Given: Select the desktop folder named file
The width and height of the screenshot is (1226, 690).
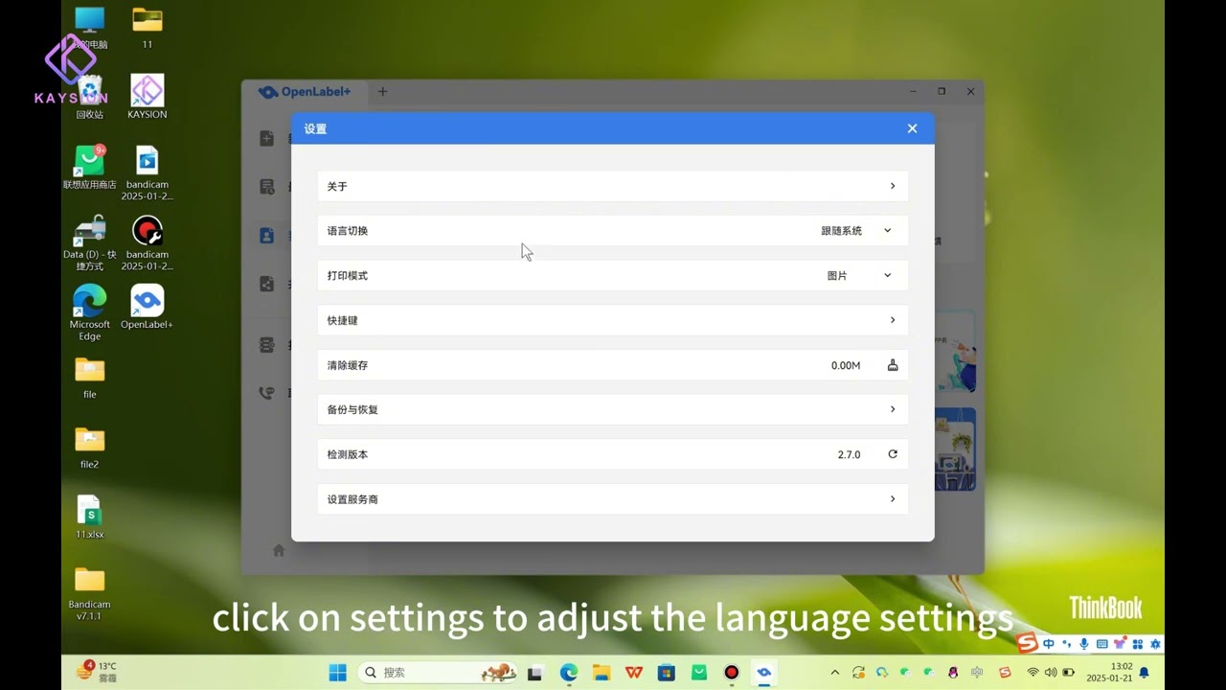Looking at the screenshot, I should point(90,377).
